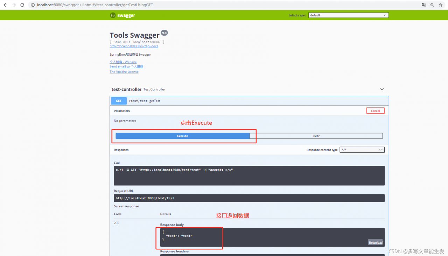Viewport: 448px width, 256px height.
Task: Go back using the browser back arrow
Action: [5, 5]
